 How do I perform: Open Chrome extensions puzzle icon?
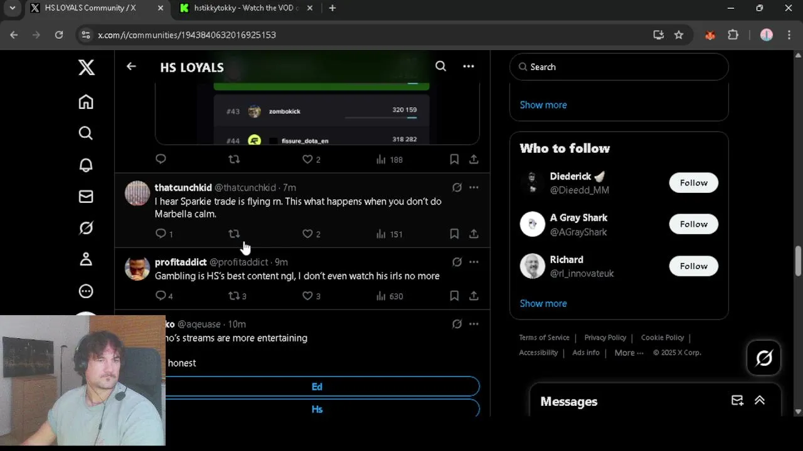pyautogui.click(x=733, y=35)
